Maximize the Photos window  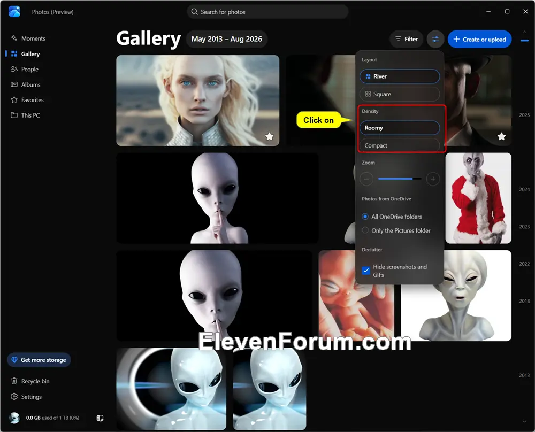[507, 12]
